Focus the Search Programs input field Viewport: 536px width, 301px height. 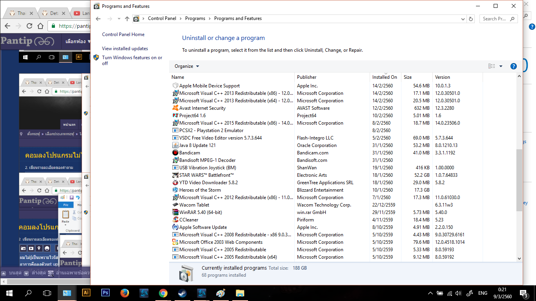499,19
